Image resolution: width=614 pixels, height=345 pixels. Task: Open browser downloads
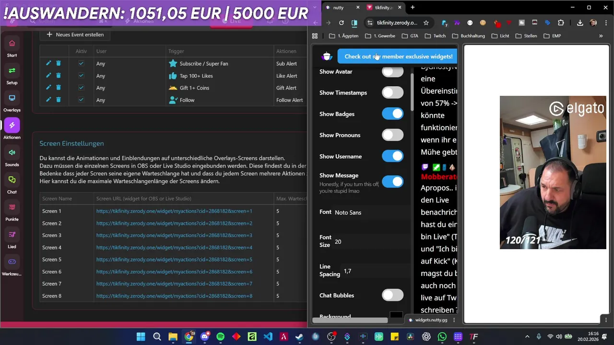point(580,23)
